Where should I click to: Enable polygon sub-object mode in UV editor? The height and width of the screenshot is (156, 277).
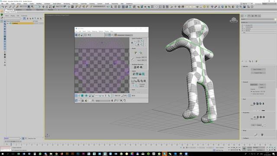(x=82, y=96)
